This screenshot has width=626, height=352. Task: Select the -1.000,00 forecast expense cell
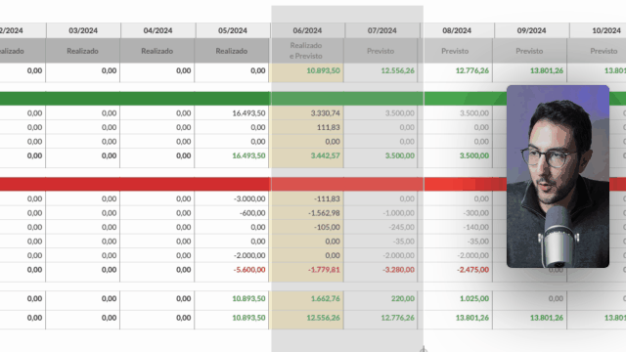coord(398,213)
